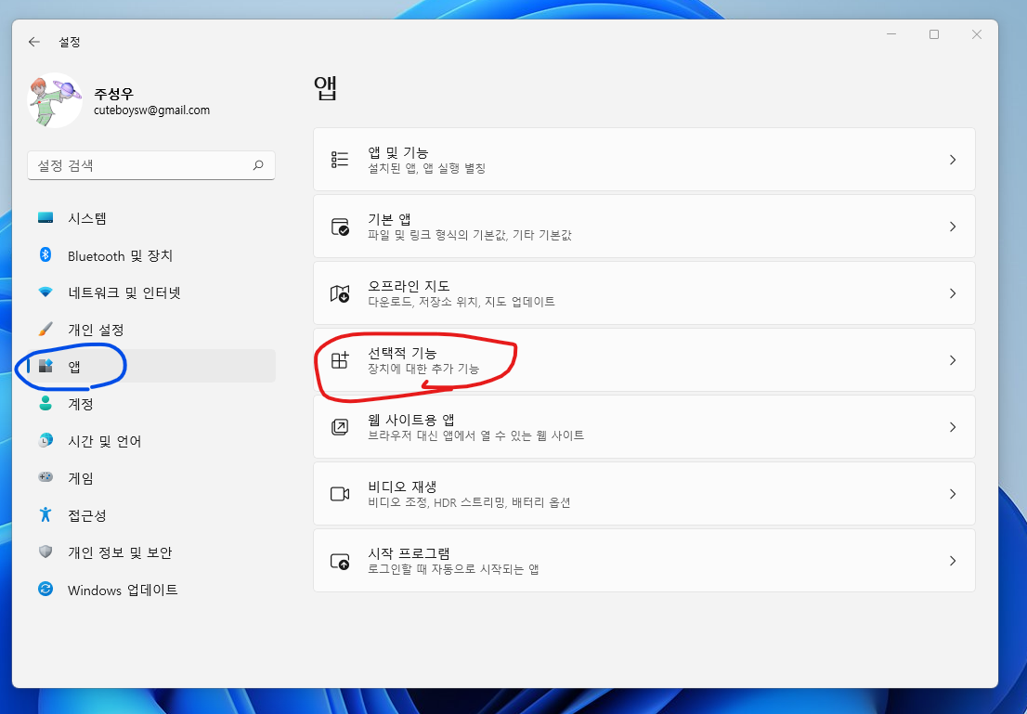Click email cuteboysw@gmail.com

[152, 110]
